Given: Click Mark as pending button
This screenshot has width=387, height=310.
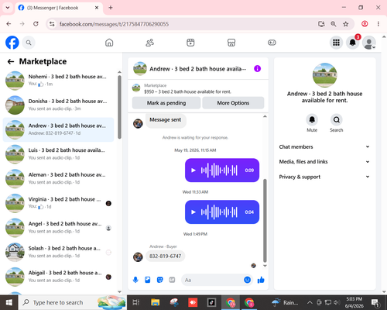Looking at the screenshot, I should pyautogui.click(x=166, y=103).
